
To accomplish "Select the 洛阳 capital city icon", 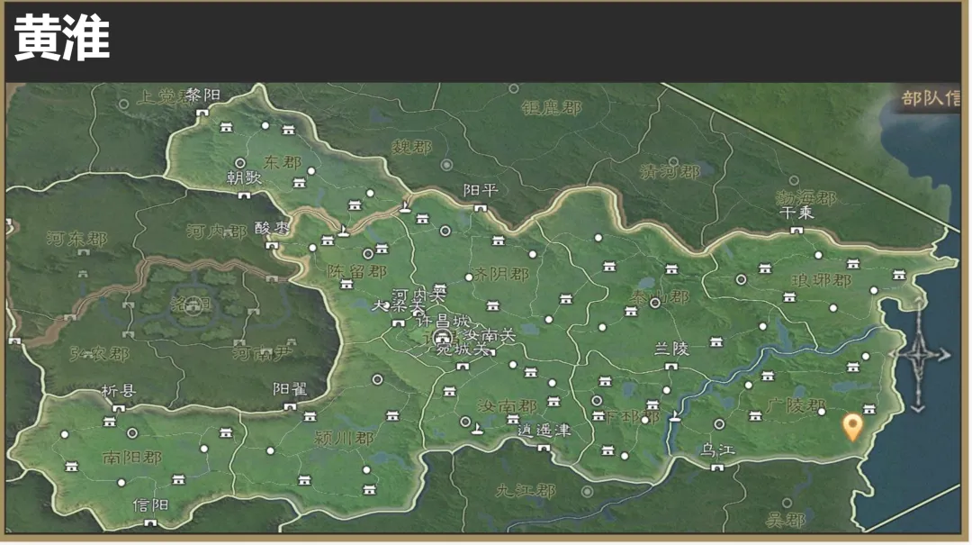I will click(193, 304).
